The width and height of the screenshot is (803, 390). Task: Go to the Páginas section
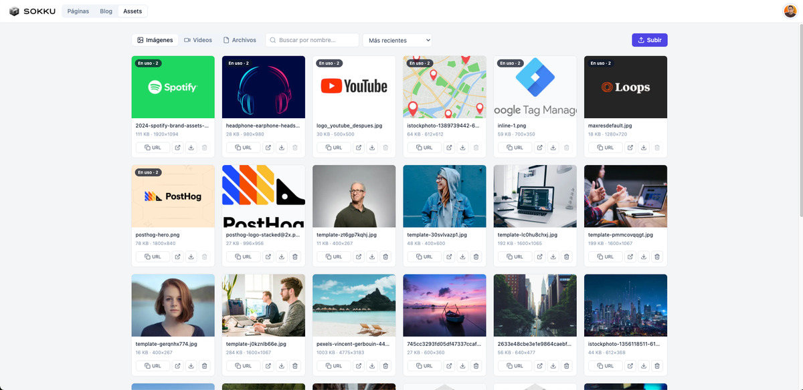coord(78,11)
